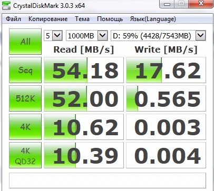Start the 4K random test
214x191 pixels.
coord(25,127)
